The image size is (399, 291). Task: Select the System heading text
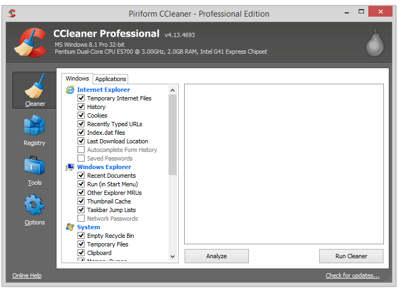pyautogui.click(x=88, y=227)
